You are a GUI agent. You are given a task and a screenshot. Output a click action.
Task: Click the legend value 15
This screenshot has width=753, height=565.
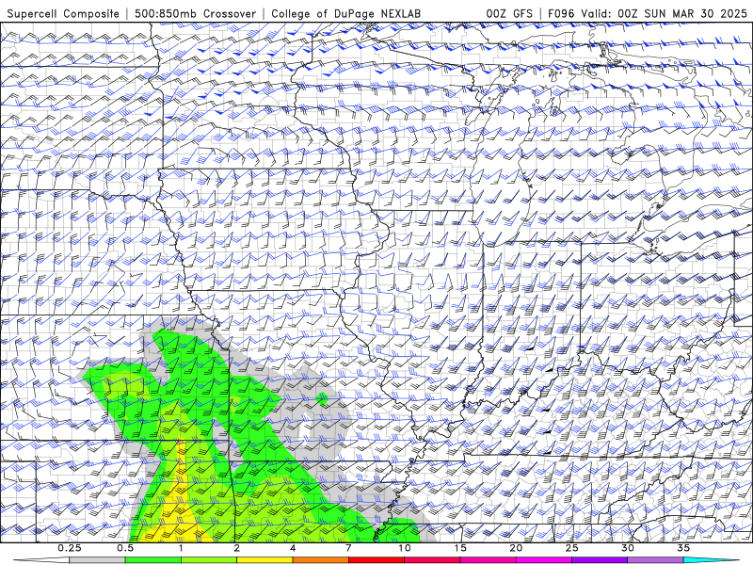click(460, 548)
